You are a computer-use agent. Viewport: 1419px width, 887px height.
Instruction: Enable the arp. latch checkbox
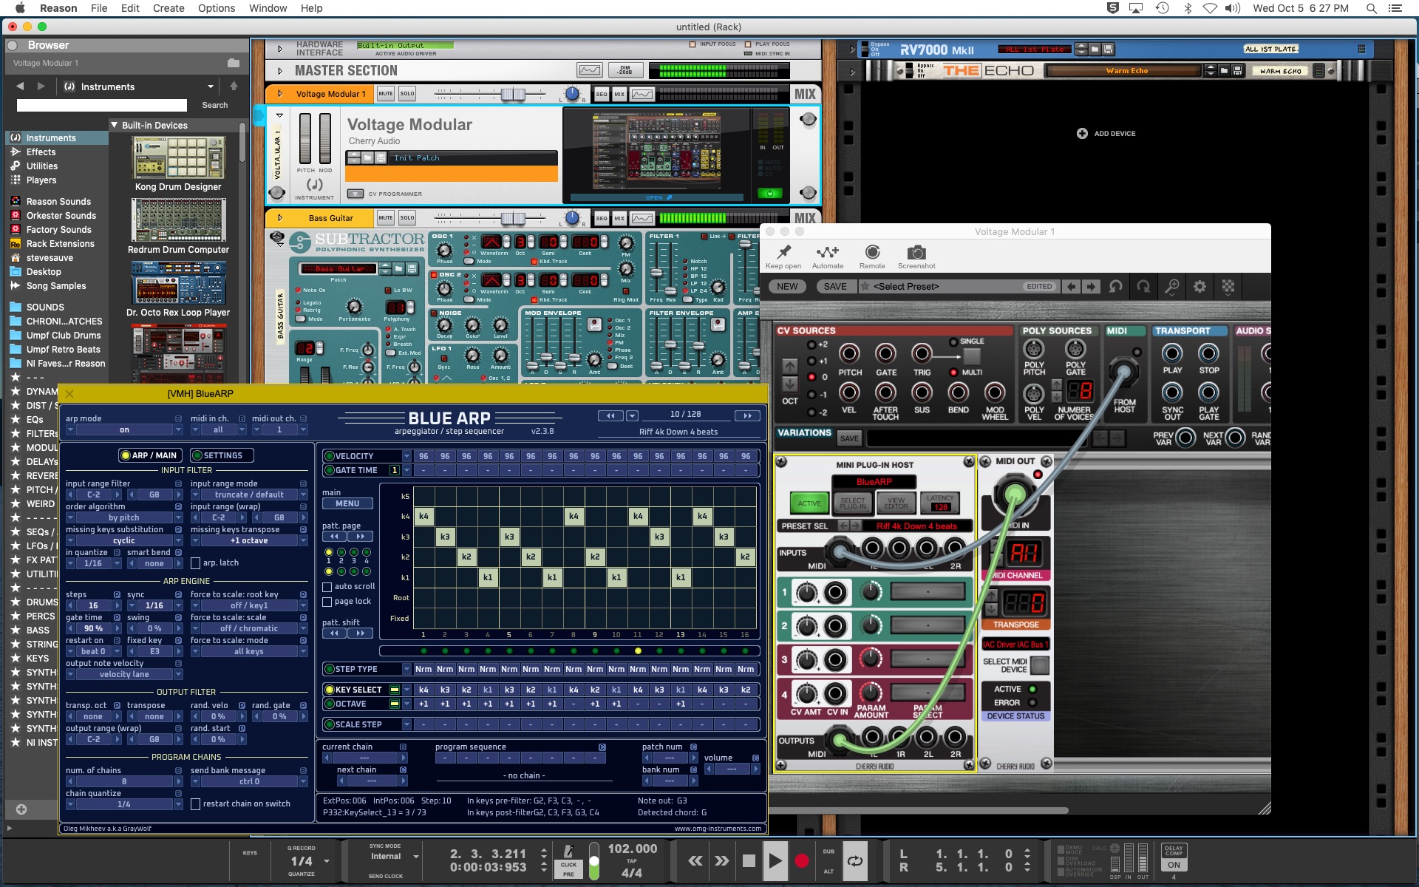point(196,563)
